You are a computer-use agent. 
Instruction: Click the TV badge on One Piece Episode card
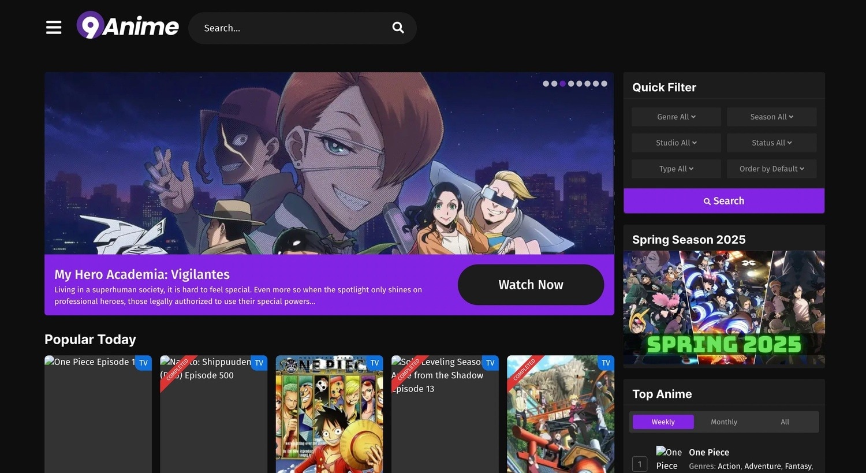point(143,363)
